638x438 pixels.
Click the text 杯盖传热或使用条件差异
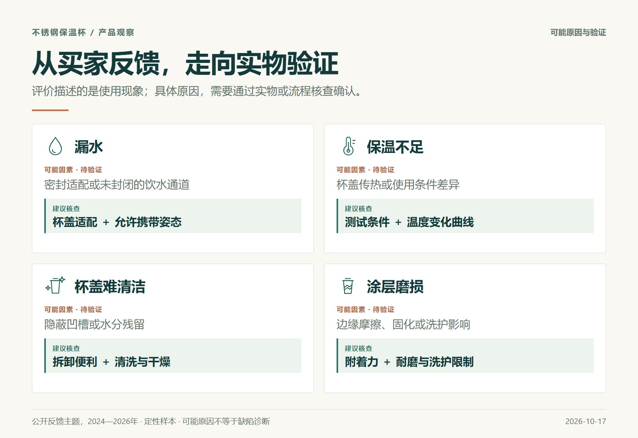pyautogui.click(x=398, y=185)
